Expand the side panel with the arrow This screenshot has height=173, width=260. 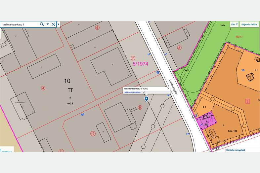pos(59,24)
